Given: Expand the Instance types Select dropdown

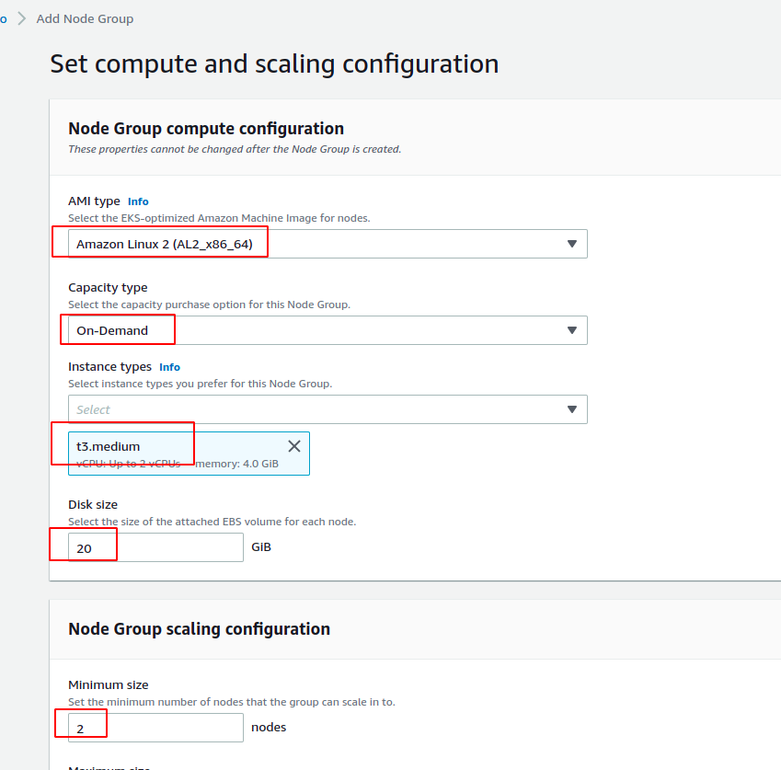Looking at the screenshot, I should (x=327, y=409).
